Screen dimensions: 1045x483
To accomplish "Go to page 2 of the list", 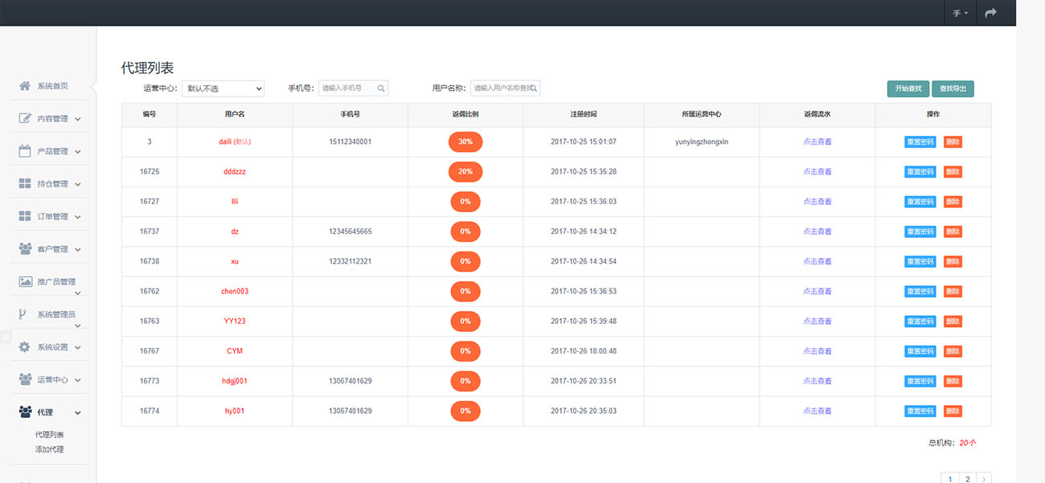I will coord(968,479).
